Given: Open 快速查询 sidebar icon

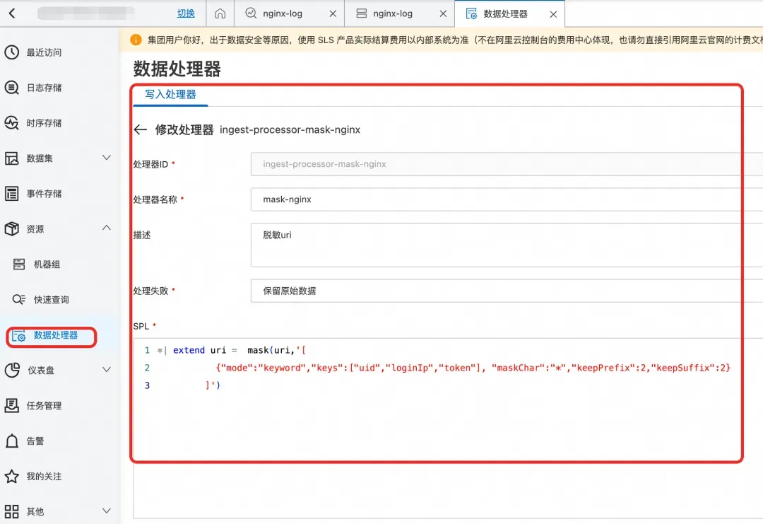Looking at the screenshot, I should 19,300.
